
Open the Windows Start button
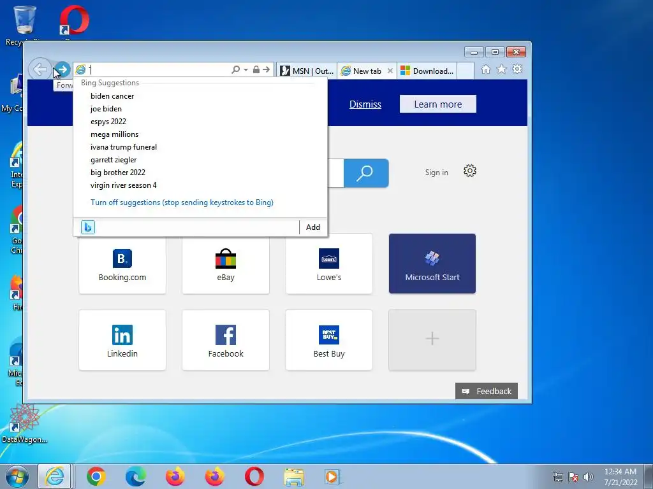pyautogui.click(x=17, y=476)
